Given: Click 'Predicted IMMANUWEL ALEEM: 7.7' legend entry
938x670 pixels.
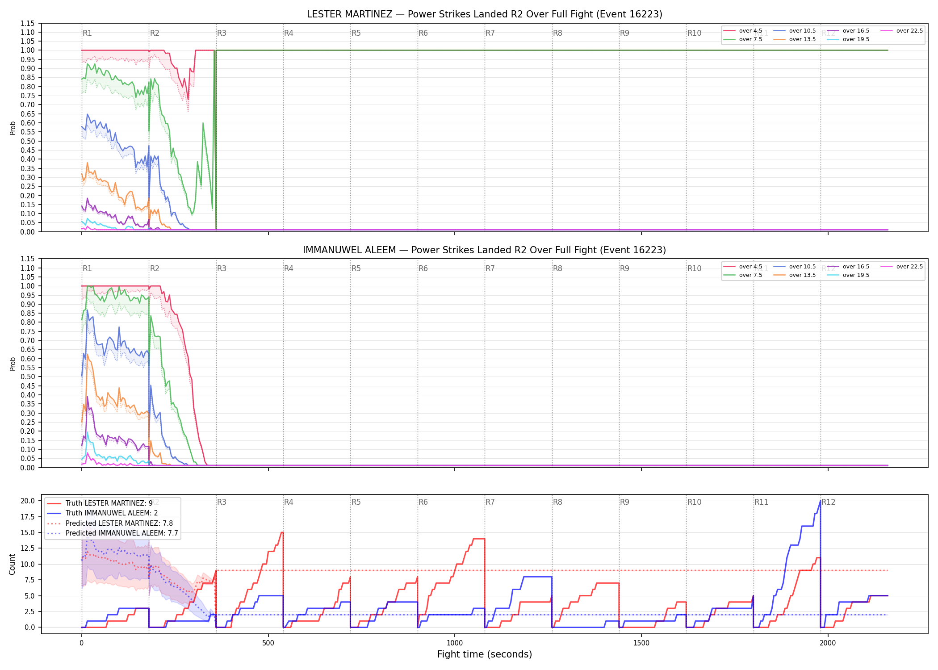Looking at the screenshot, I should [x=113, y=533].
